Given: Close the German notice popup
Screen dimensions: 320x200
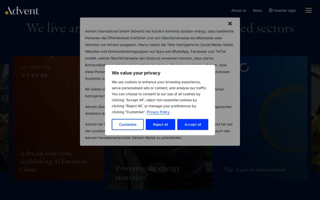Looking at the screenshot, I should point(230,24).
